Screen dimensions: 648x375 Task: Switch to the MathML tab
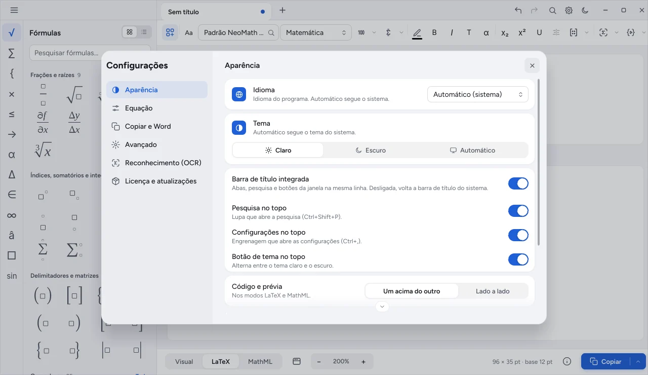[260, 361]
